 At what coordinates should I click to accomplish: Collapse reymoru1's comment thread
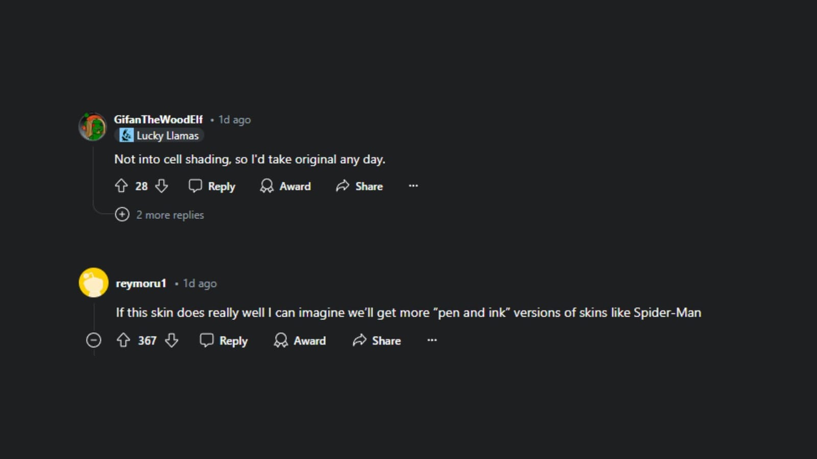pyautogui.click(x=93, y=340)
